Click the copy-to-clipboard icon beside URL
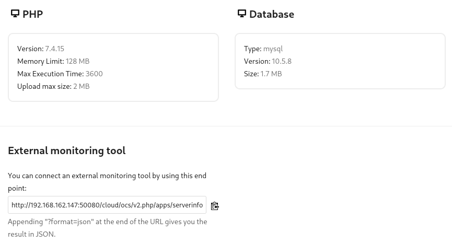 point(215,206)
